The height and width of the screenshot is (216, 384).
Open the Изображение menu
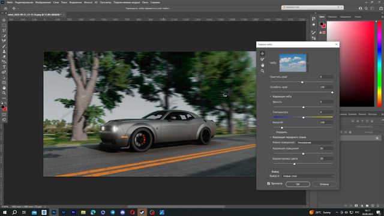click(x=43, y=2)
